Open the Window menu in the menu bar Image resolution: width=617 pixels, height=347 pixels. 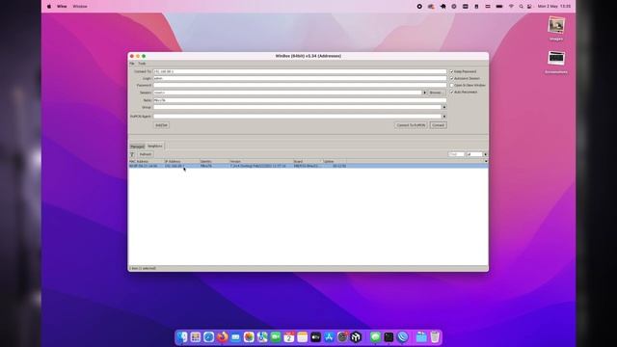pyautogui.click(x=80, y=7)
